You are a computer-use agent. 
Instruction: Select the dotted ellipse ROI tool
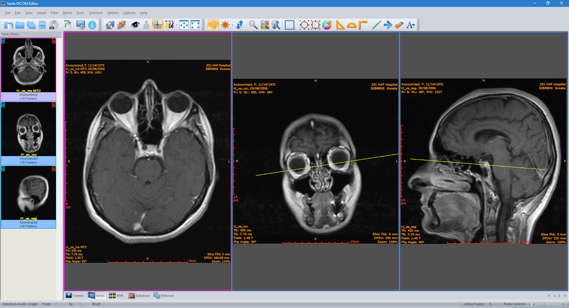pyautogui.click(x=304, y=25)
